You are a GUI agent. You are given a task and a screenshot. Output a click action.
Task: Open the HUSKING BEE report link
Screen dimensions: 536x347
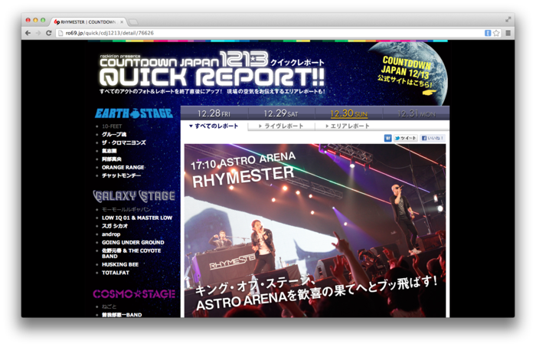(120, 264)
